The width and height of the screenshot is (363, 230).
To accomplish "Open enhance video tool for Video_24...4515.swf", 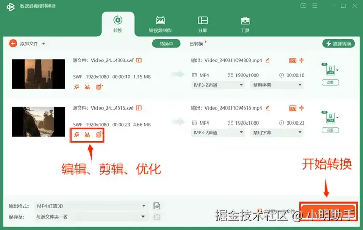I will click(100, 134).
